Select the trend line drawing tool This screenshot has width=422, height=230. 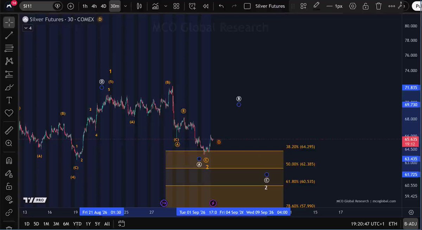[9, 35]
